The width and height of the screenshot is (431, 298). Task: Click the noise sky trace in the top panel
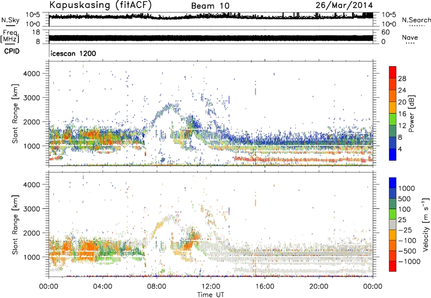(211, 17)
